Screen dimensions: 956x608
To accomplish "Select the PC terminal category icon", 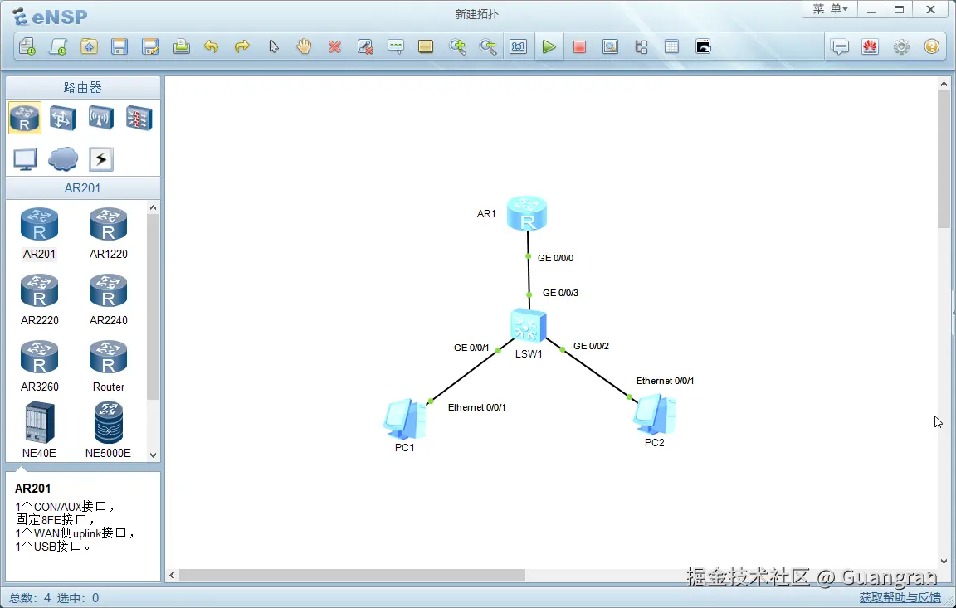I will [25, 159].
